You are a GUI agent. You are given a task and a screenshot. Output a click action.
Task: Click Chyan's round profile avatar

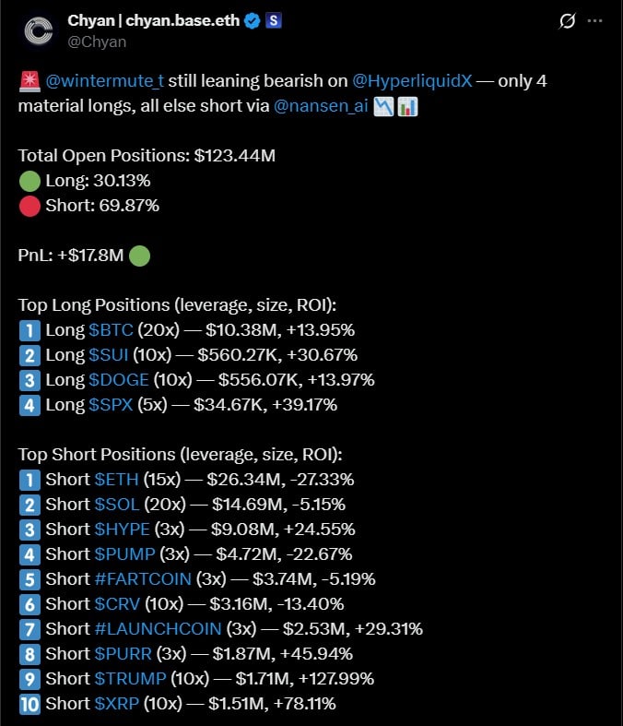click(37, 30)
